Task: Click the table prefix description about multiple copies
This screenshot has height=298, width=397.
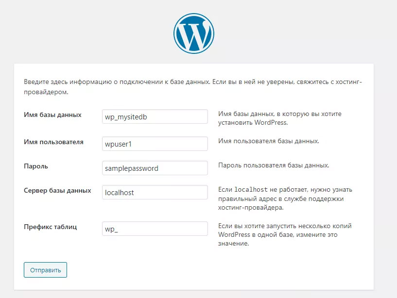Action: [x=284, y=235]
